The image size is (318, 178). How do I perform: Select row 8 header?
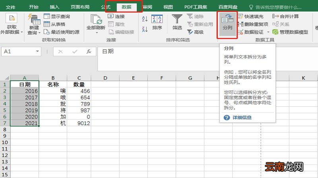[5, 129]
